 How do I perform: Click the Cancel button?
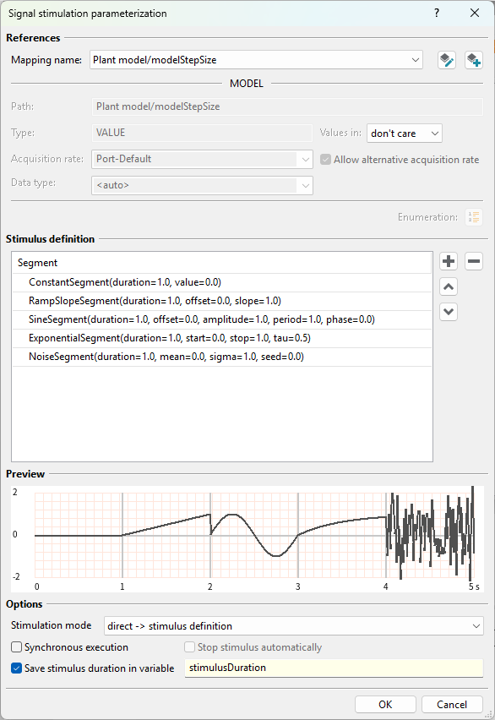(452, 705)
